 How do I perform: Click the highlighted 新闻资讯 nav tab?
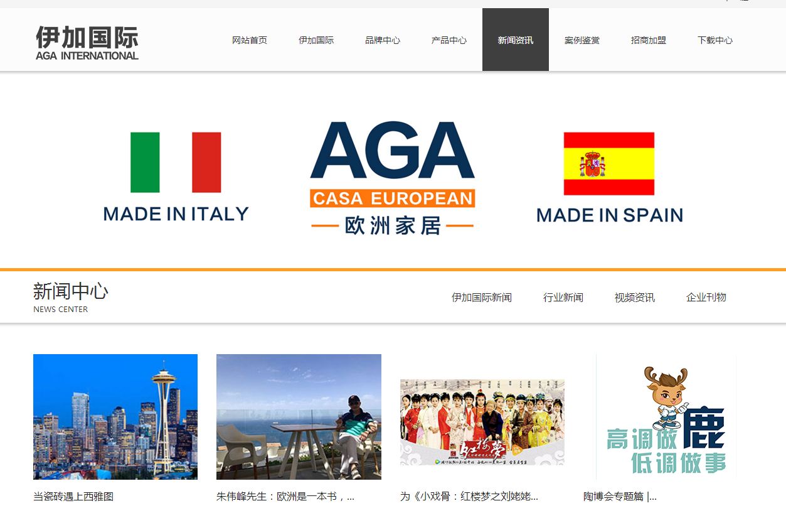516,40
